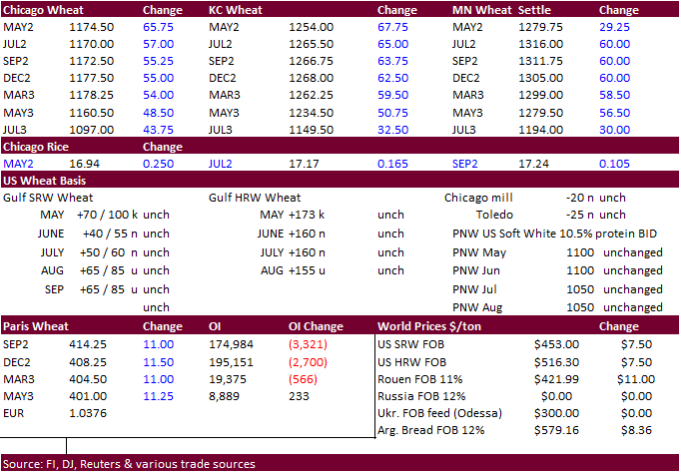Select the gray shaded cell below EUR
The image size is (681, 473).
coord(33,429)
